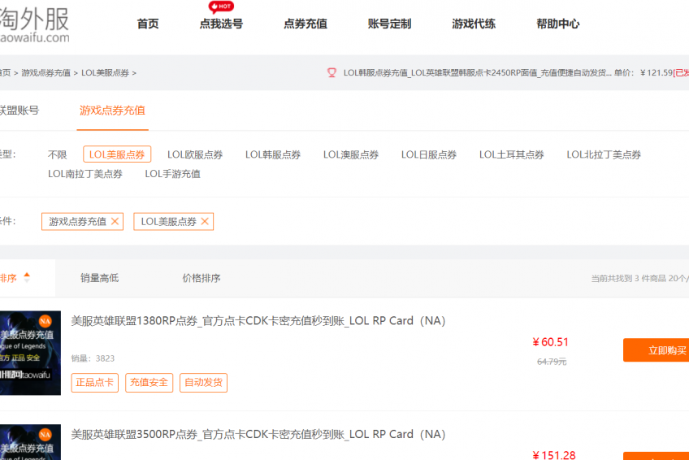The image size is (689, 460).
Task: Remove the 游戏点券充值 filter with its X
Action: pos(115,221)
